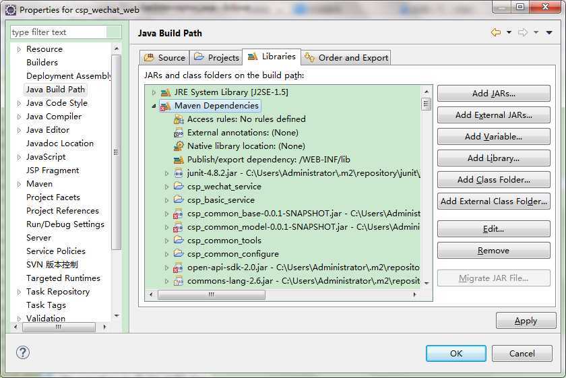Click the Add Variable... button
The image size is (566, 378).
tap(494, 137)
